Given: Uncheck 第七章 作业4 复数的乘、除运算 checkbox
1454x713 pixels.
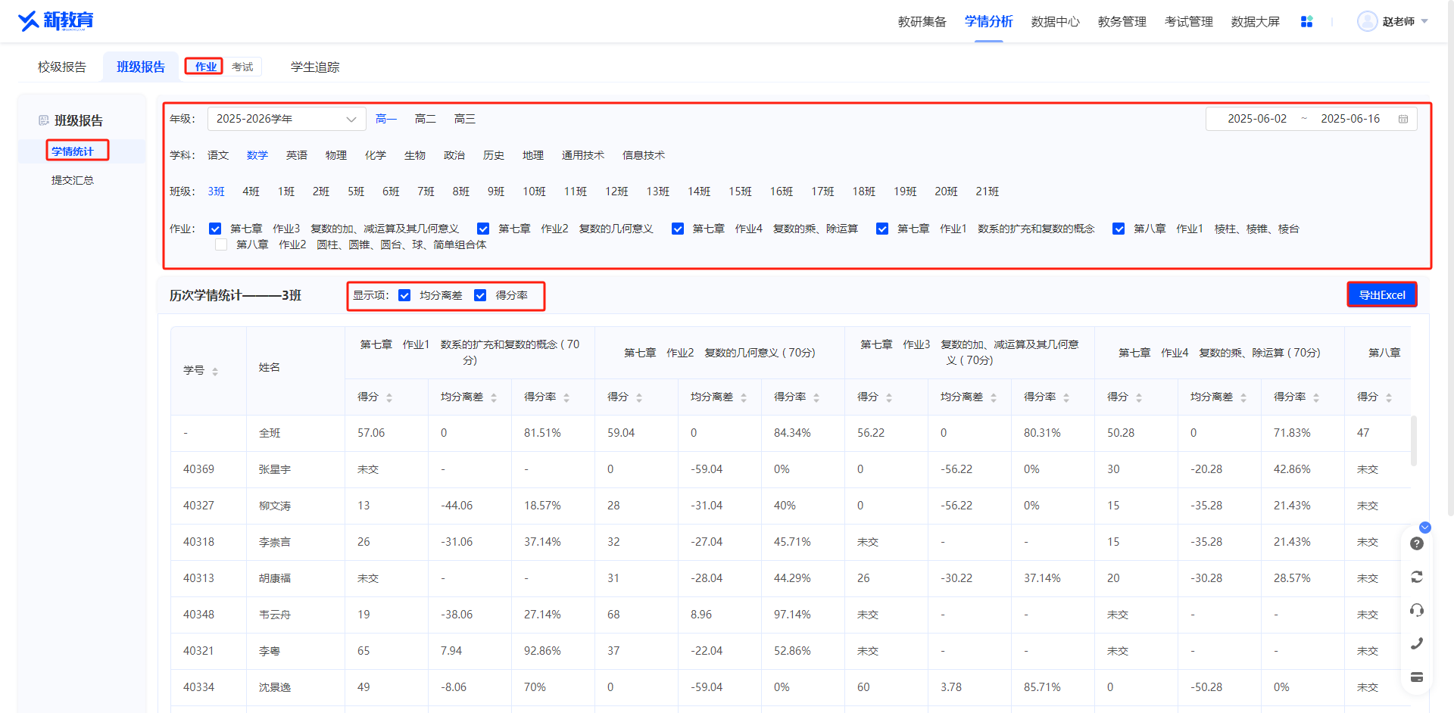Looking at the screenshot, I should point(678,229).
